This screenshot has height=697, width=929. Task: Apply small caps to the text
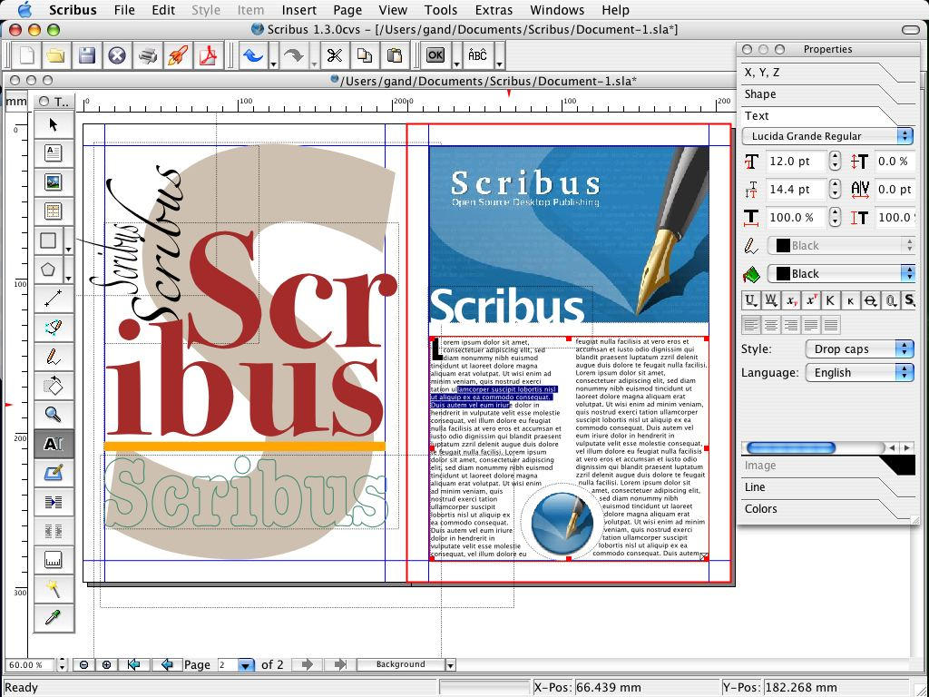[x=851, y=300]
